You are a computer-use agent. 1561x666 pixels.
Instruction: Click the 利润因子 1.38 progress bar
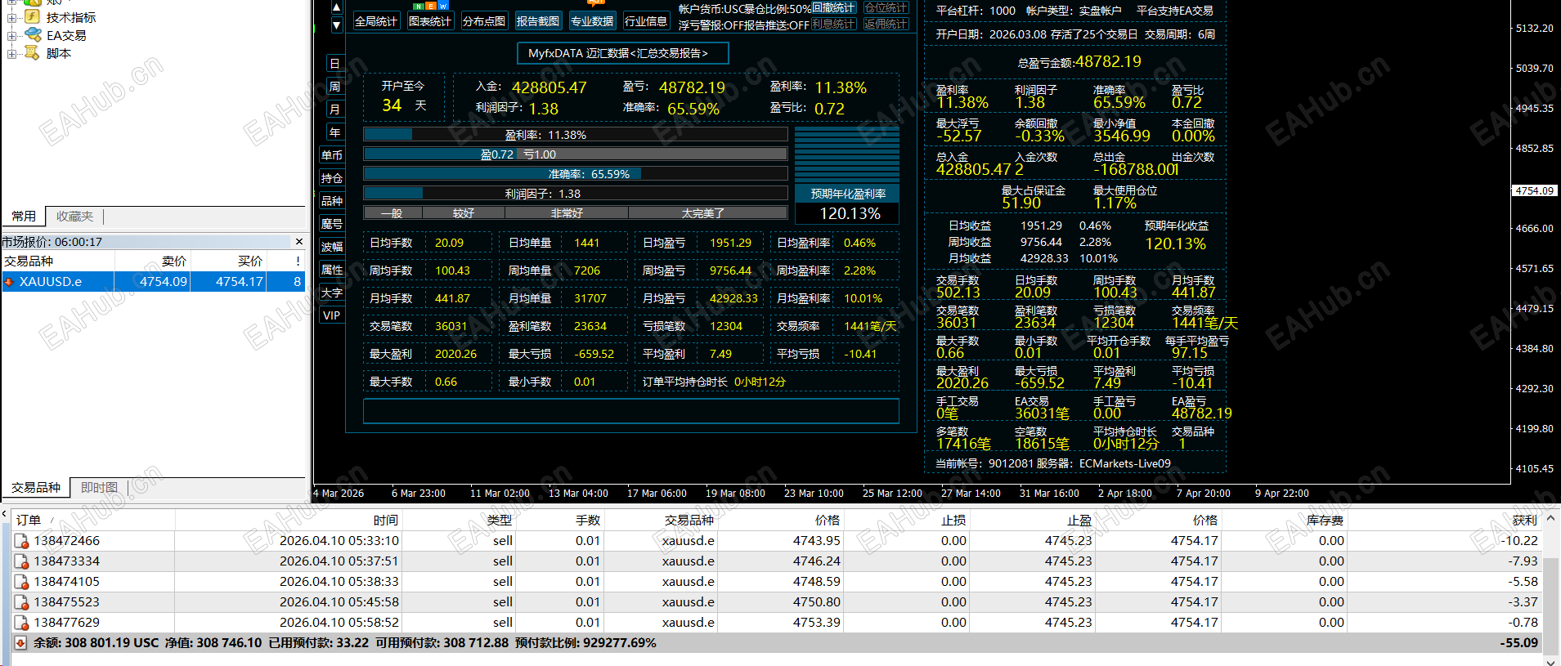coord(576,194)
